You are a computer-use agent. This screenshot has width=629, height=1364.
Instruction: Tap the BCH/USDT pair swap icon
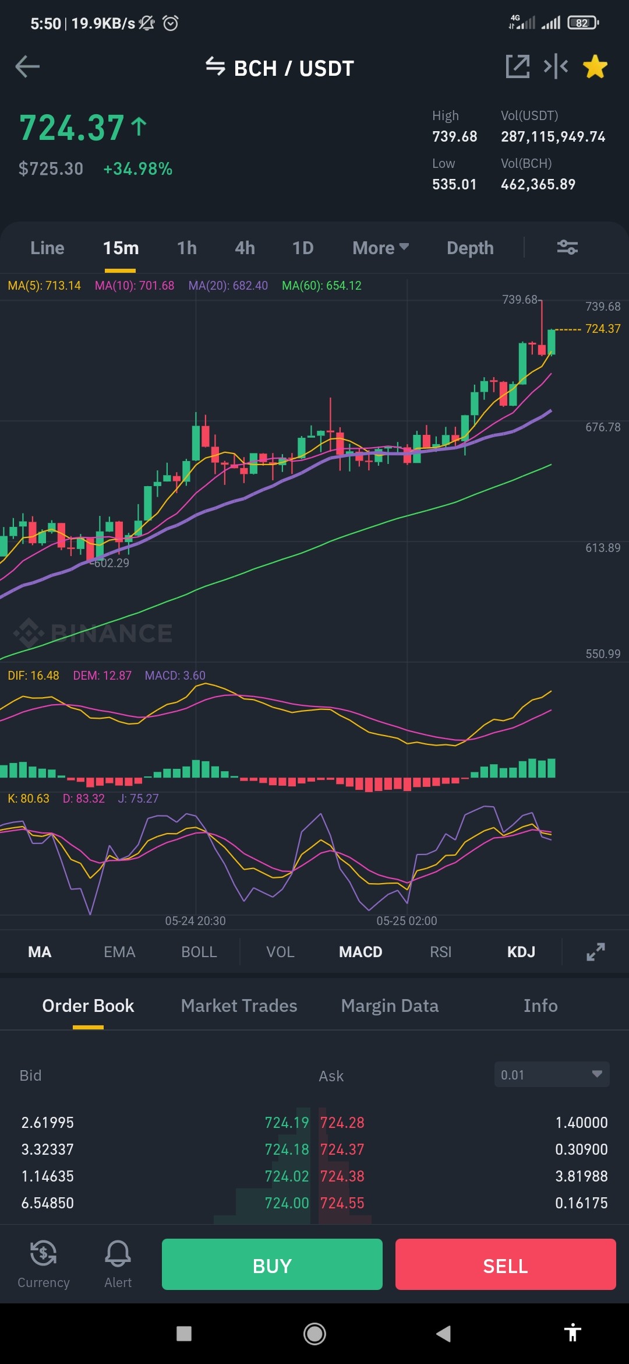(215, 66)
